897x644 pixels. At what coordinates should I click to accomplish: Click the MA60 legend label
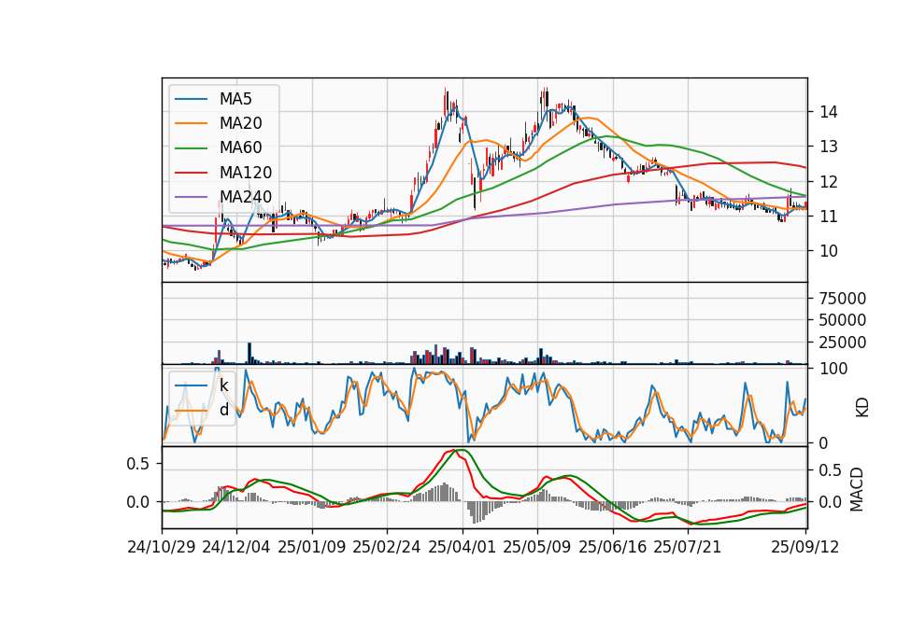241,148
